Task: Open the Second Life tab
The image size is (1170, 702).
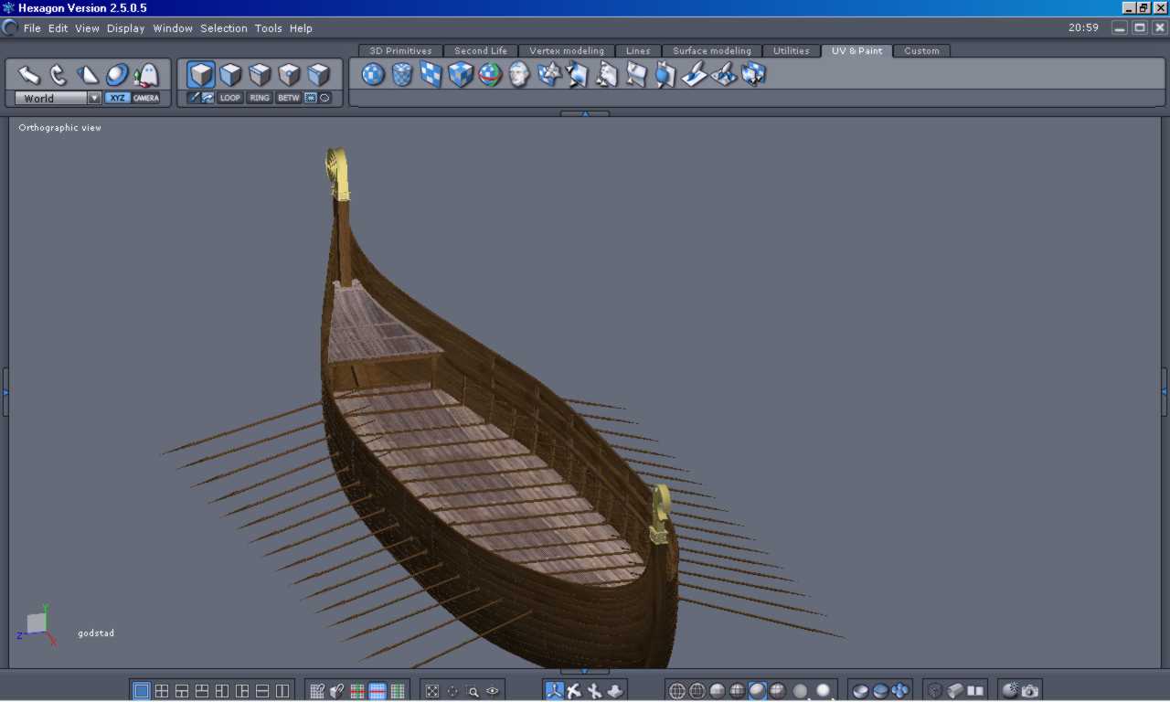Action: 481,51
